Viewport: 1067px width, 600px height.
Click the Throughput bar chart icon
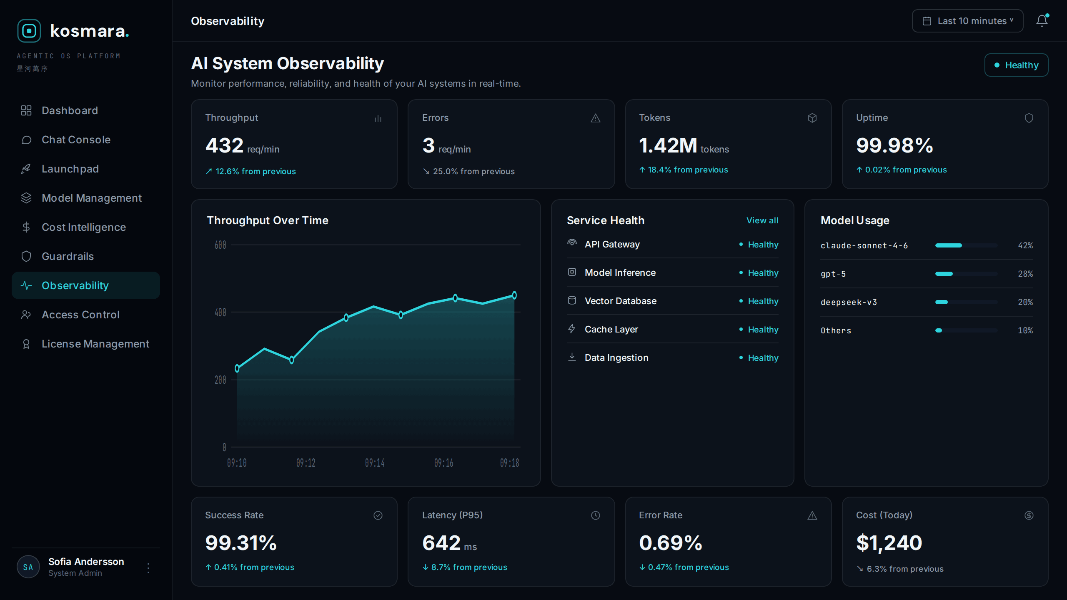click(x=378, y=118)
